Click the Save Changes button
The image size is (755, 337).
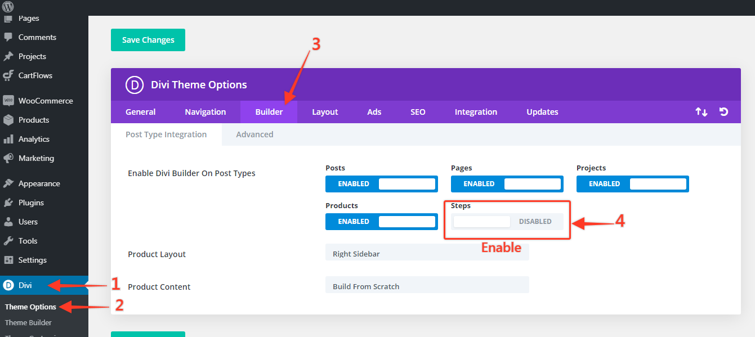tap(148, 40)
